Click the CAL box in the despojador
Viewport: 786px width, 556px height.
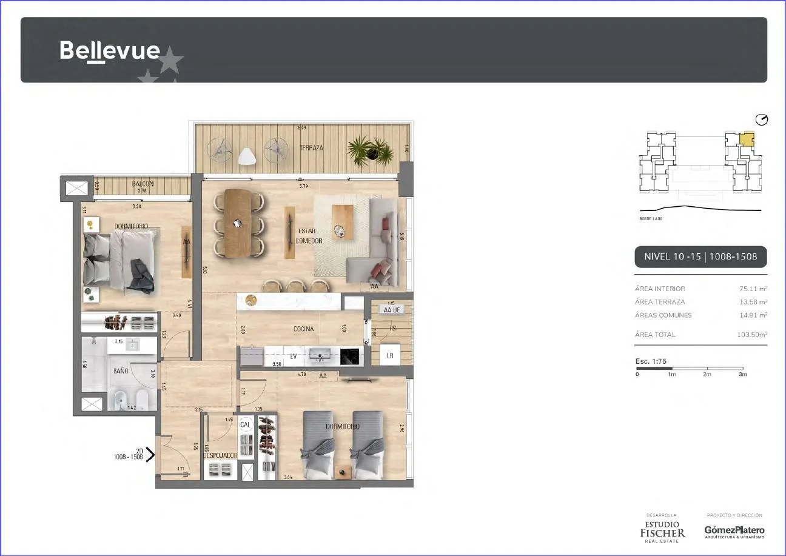(x=246, y=424)
